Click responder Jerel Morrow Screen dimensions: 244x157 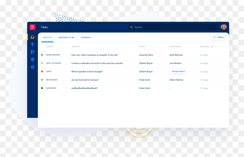click(176, 55)
